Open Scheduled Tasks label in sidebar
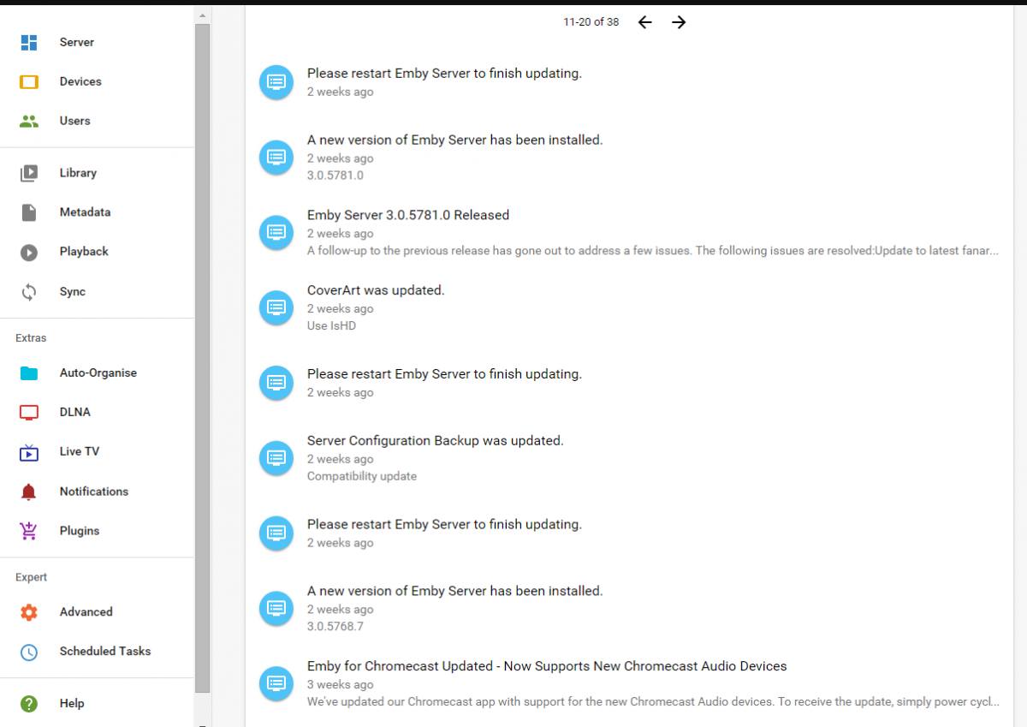The height and width of the screenshot is (727, 1027). click(105, 652)
